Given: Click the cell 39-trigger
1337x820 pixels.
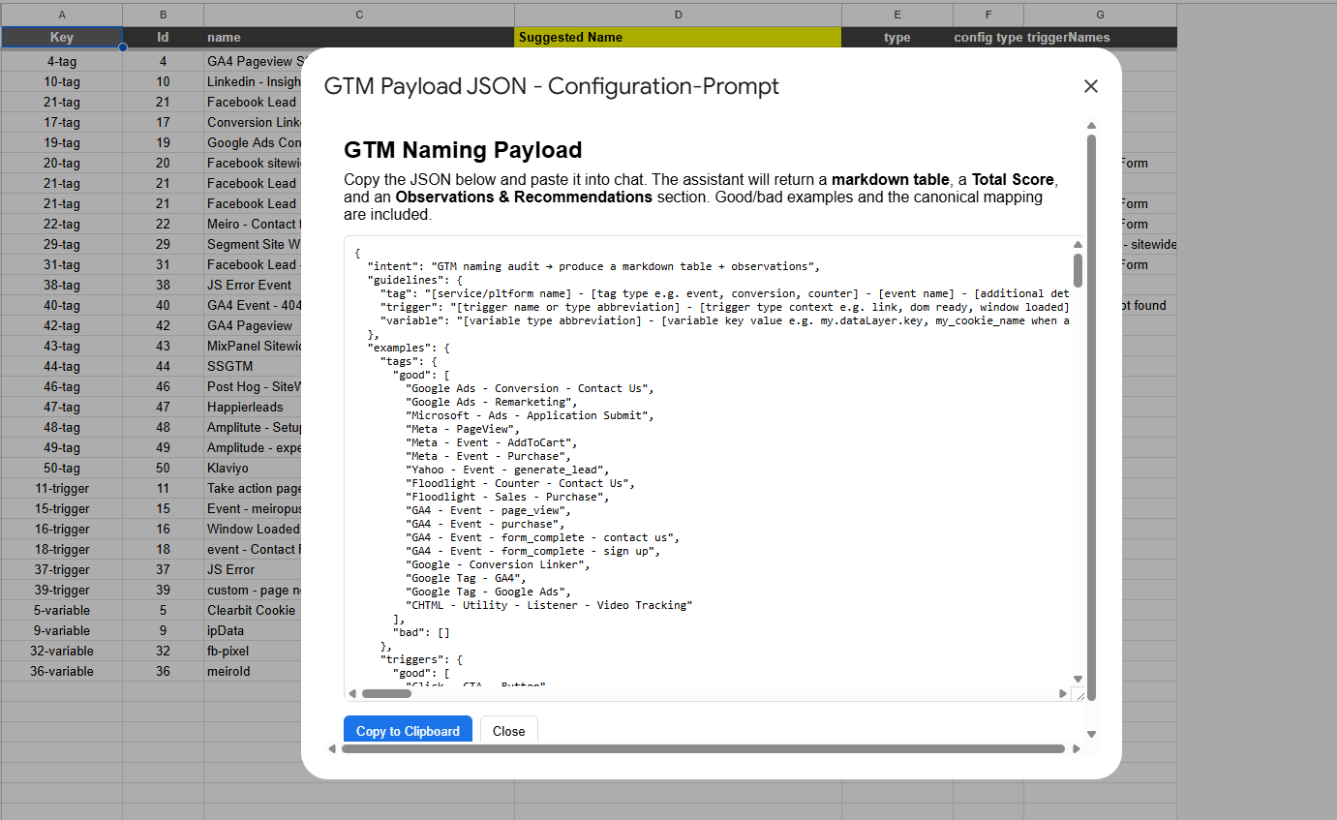Looking at the screenshot, I should tap(62, 590).
